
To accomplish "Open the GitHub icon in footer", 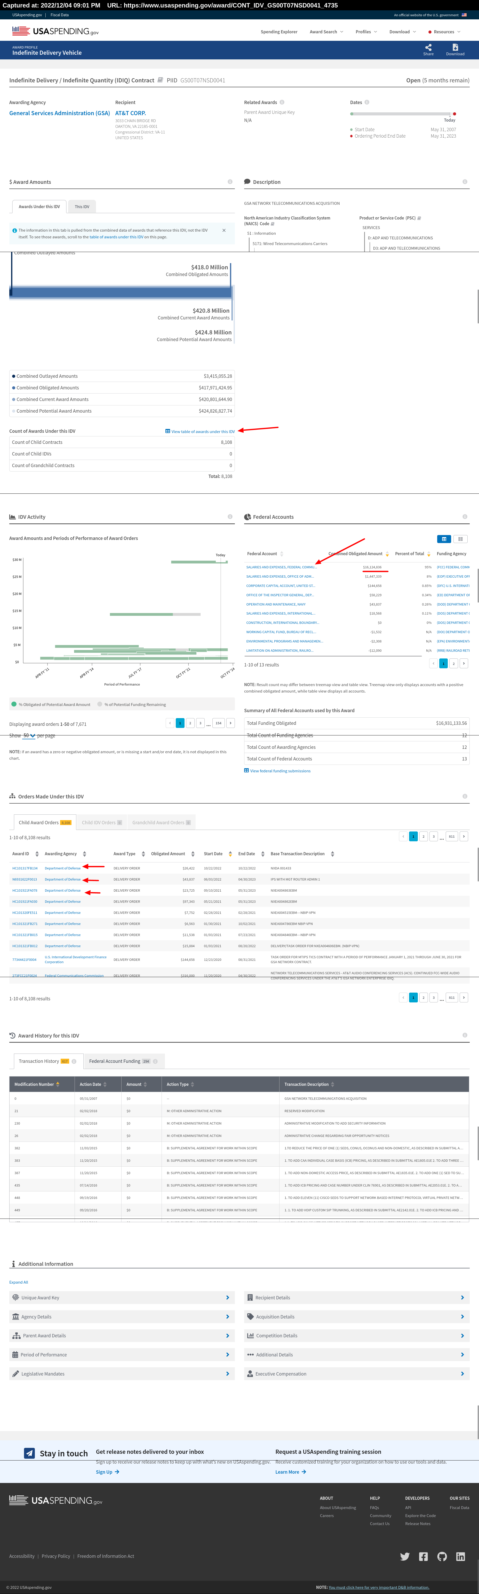I will (x=442, y=1556).
